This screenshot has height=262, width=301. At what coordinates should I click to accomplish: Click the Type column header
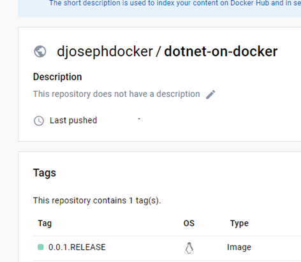point(239,224)
